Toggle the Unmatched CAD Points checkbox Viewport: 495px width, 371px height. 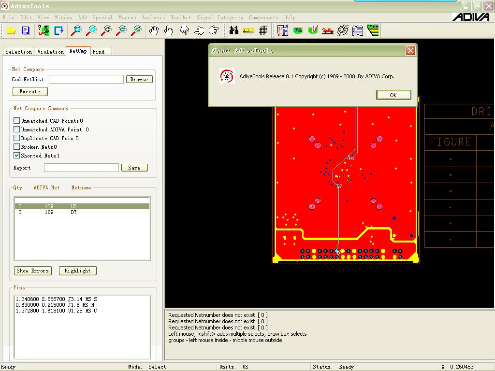click(x=17, y=120)
